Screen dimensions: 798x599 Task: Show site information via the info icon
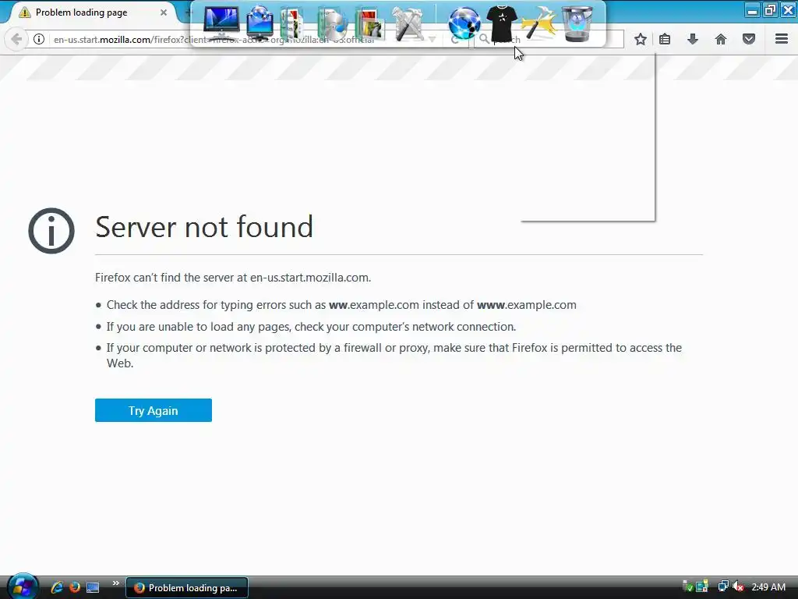tap(39, 39)
